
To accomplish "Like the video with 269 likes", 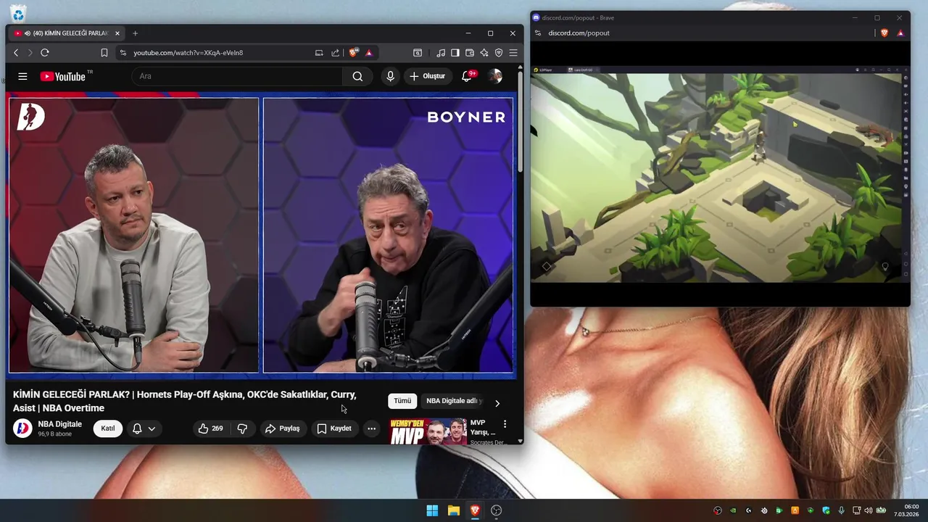I will click(211, 428).
